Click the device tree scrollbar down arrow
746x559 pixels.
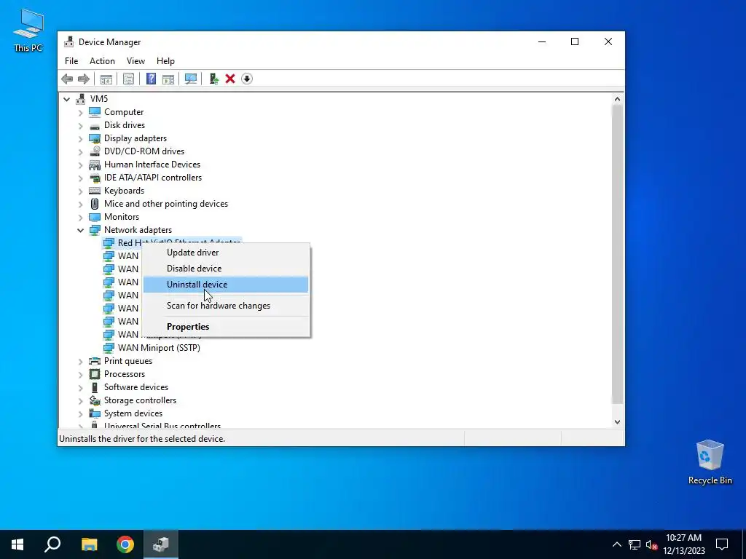(x=617, y=421)
